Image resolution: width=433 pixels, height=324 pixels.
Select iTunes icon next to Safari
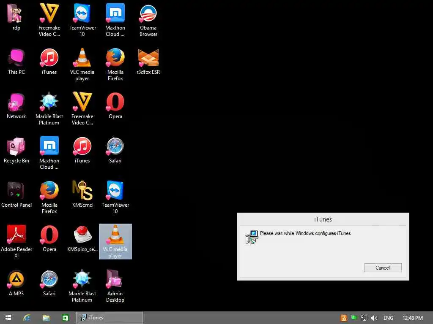82,150
